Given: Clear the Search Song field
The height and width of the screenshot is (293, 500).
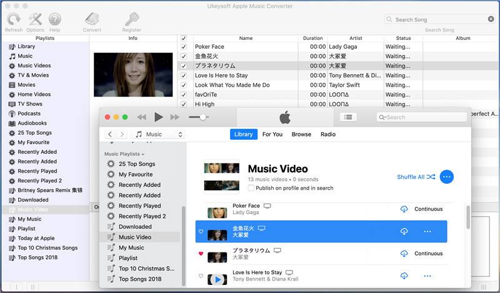Looking at the screenshot, I should [491, 19].
